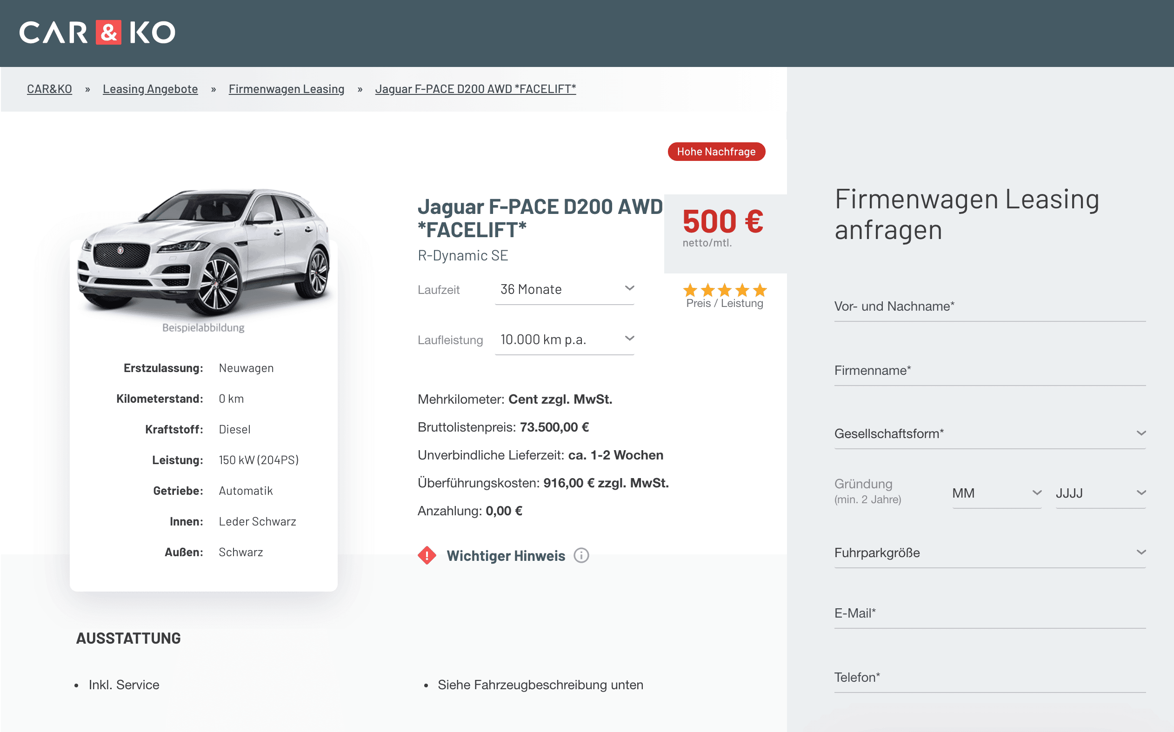Image resolution: width=1174 pixels, height=732 pixels.
Task: Click the Jaguar F-PACE D200 AWD heading
Action: pyautogui.click(x=540, y=218)
